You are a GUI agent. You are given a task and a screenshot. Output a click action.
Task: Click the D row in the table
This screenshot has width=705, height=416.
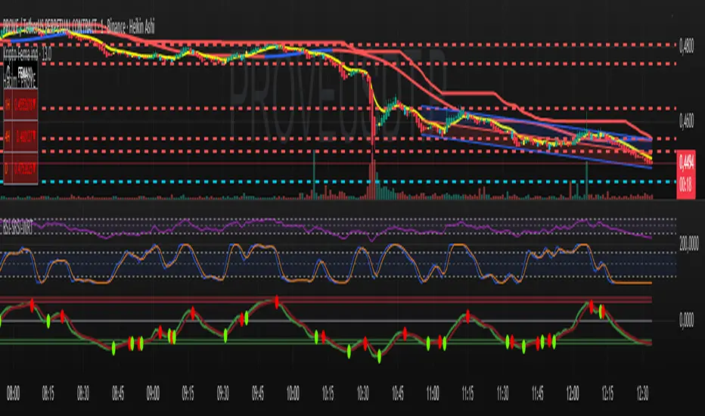point(20,169)
